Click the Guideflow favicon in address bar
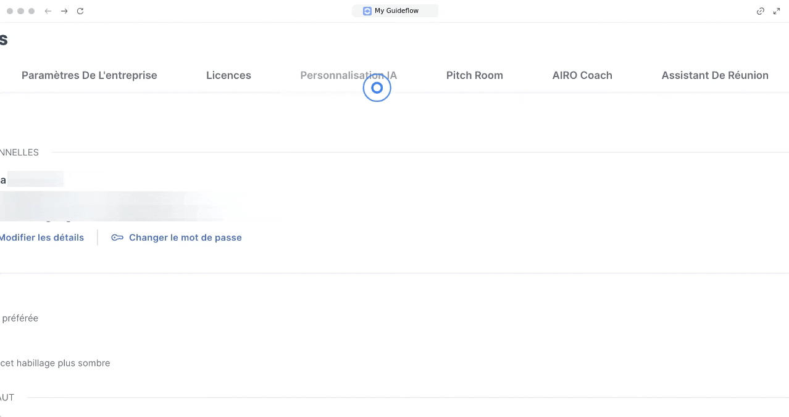 coord(367,11)
